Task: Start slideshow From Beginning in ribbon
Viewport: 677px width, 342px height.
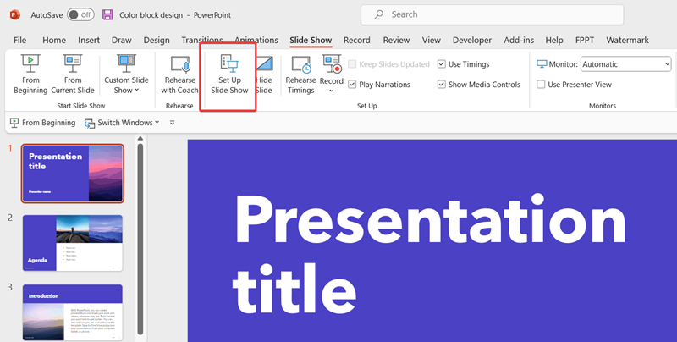Action: pyautogui.click(x=31, y=73)
